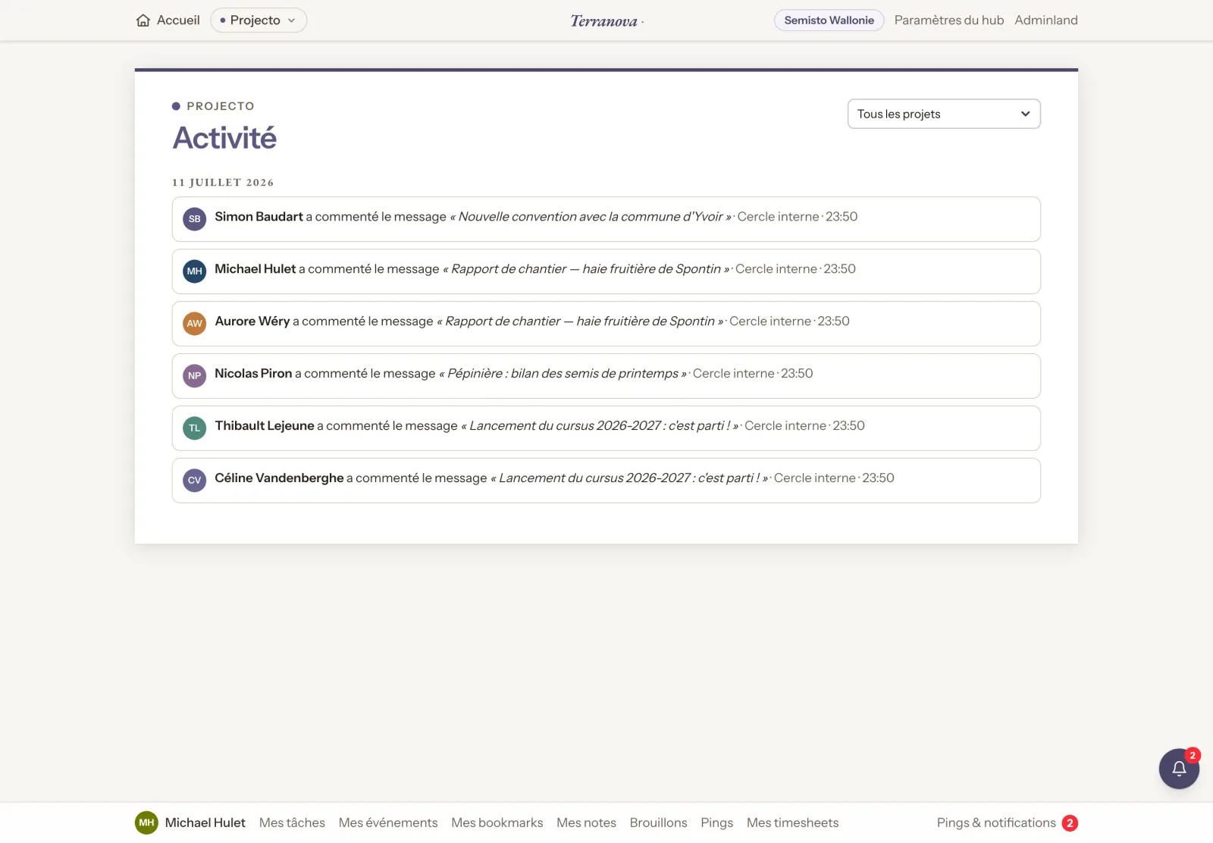
Task: Open Paramètres du hub
Action: tap(948, 20)
